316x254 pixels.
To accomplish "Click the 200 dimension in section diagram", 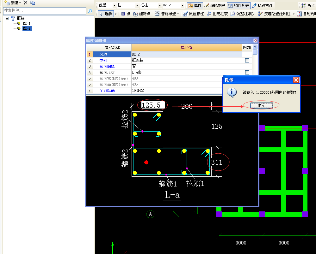I will 187,106.
